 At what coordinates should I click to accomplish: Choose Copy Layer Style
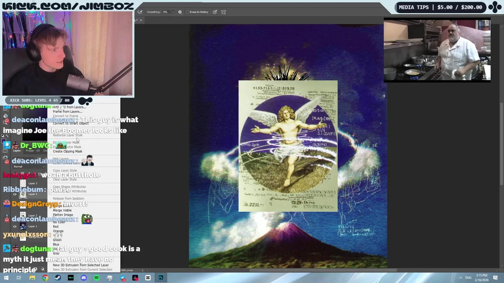click(65, 171)
